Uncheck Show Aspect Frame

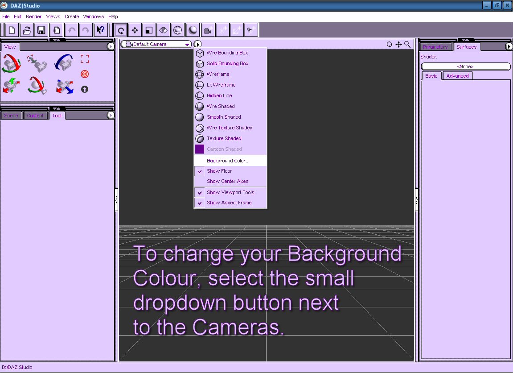tap(229, 203)
